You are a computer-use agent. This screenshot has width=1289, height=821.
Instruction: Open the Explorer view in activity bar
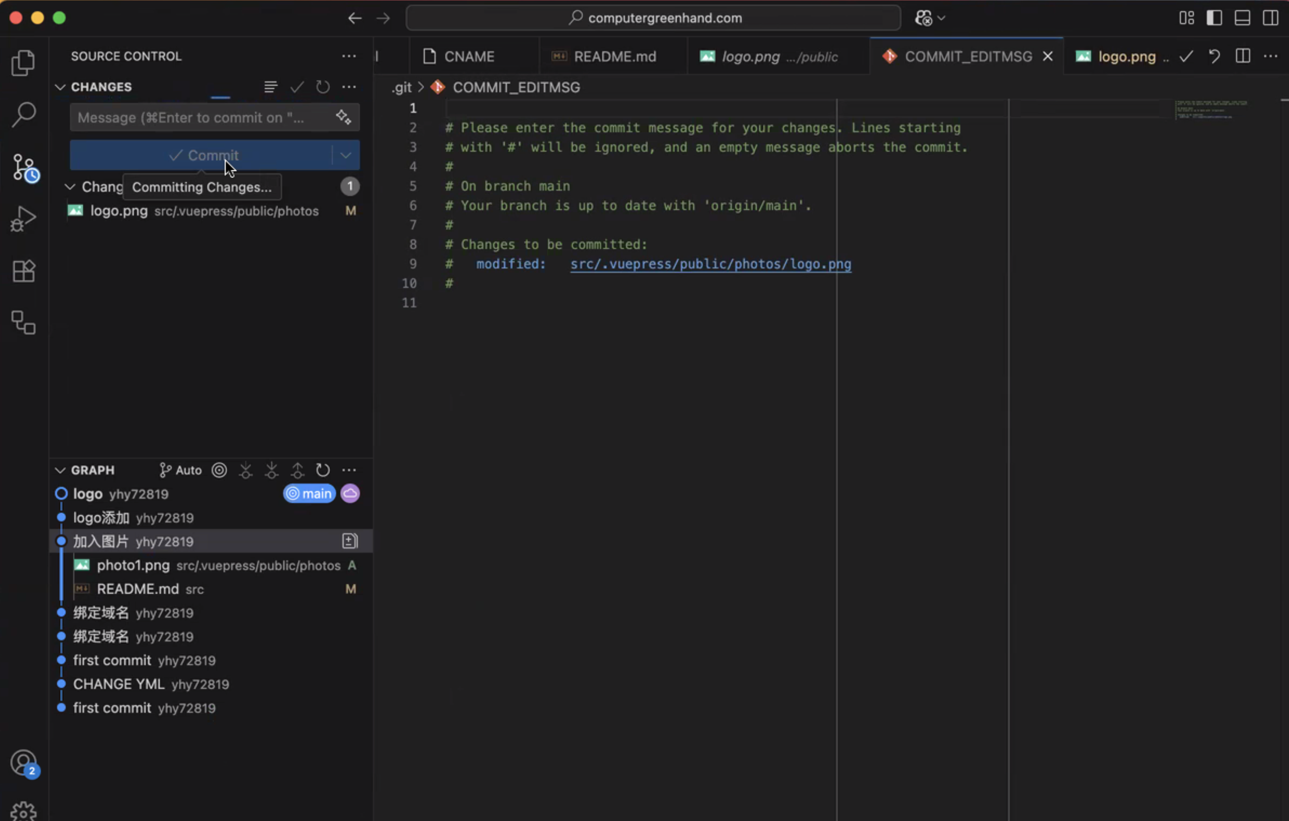[24, 62]
